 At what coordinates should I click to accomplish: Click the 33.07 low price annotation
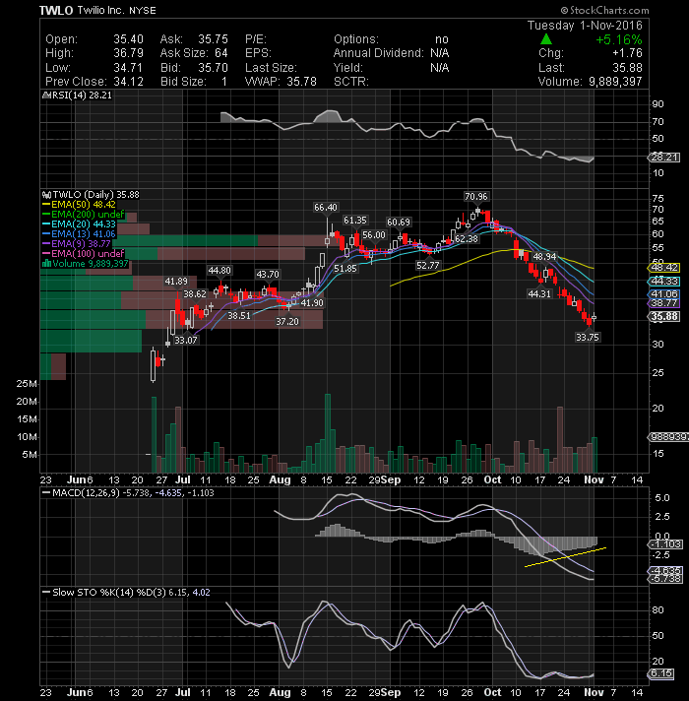pos(185,341)
